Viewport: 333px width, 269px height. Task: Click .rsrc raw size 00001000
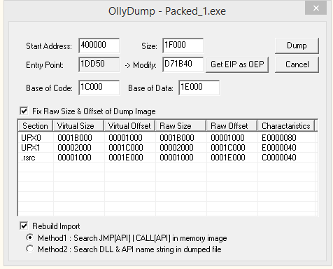(176, 158)
